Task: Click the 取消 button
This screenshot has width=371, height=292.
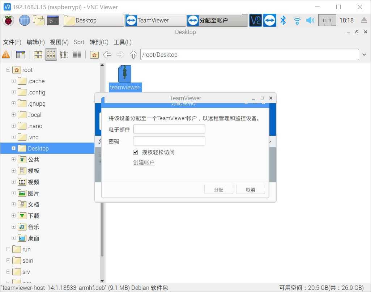Action: click(x=250, y=190)
